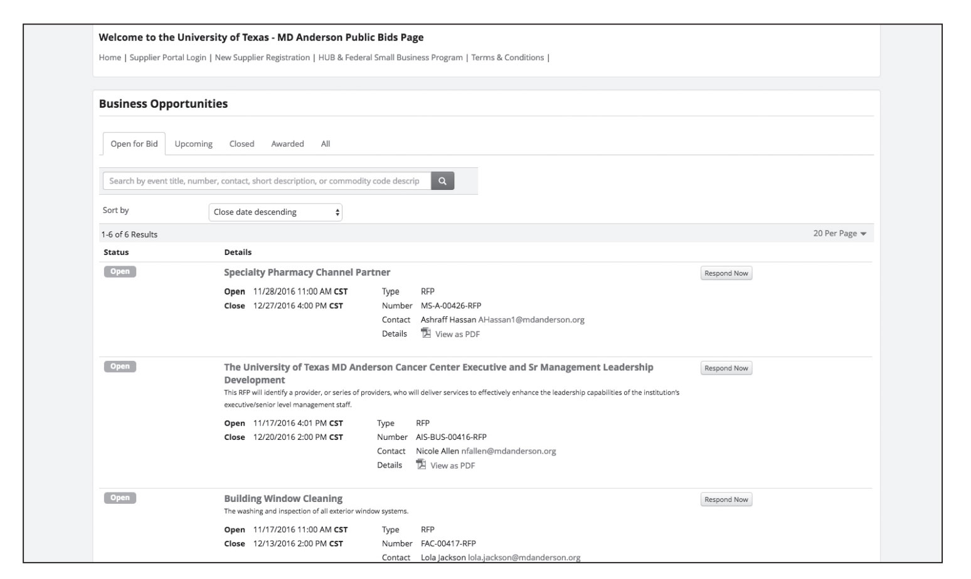
Task: Click Lola Jackson contact name
Action: [443, 557]
